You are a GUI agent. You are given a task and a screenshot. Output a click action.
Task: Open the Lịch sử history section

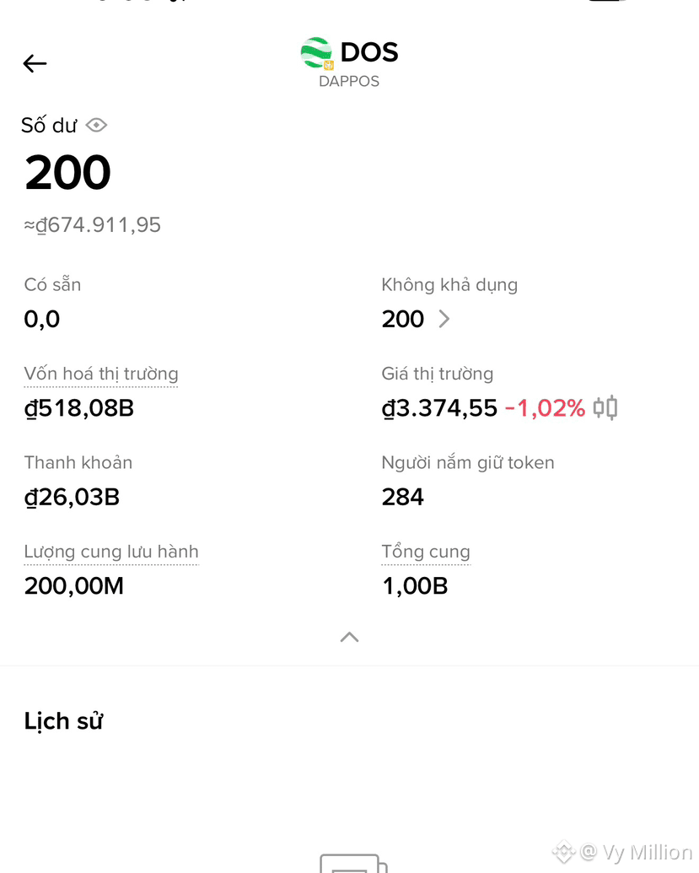pos(63,721)
